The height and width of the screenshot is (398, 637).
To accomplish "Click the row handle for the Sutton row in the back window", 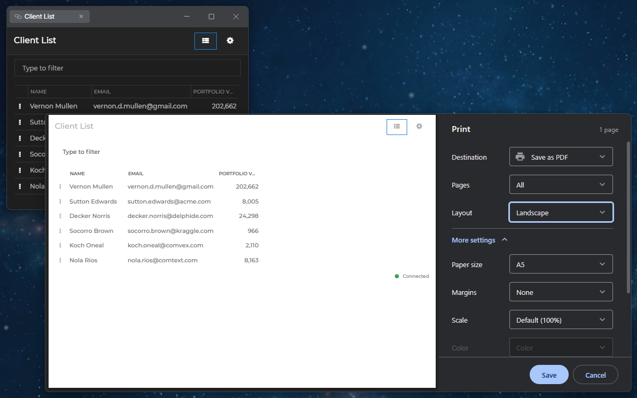I will coord(20,122).
